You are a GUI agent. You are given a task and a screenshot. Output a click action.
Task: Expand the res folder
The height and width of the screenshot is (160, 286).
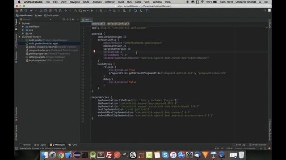click(x=23, y=33)
